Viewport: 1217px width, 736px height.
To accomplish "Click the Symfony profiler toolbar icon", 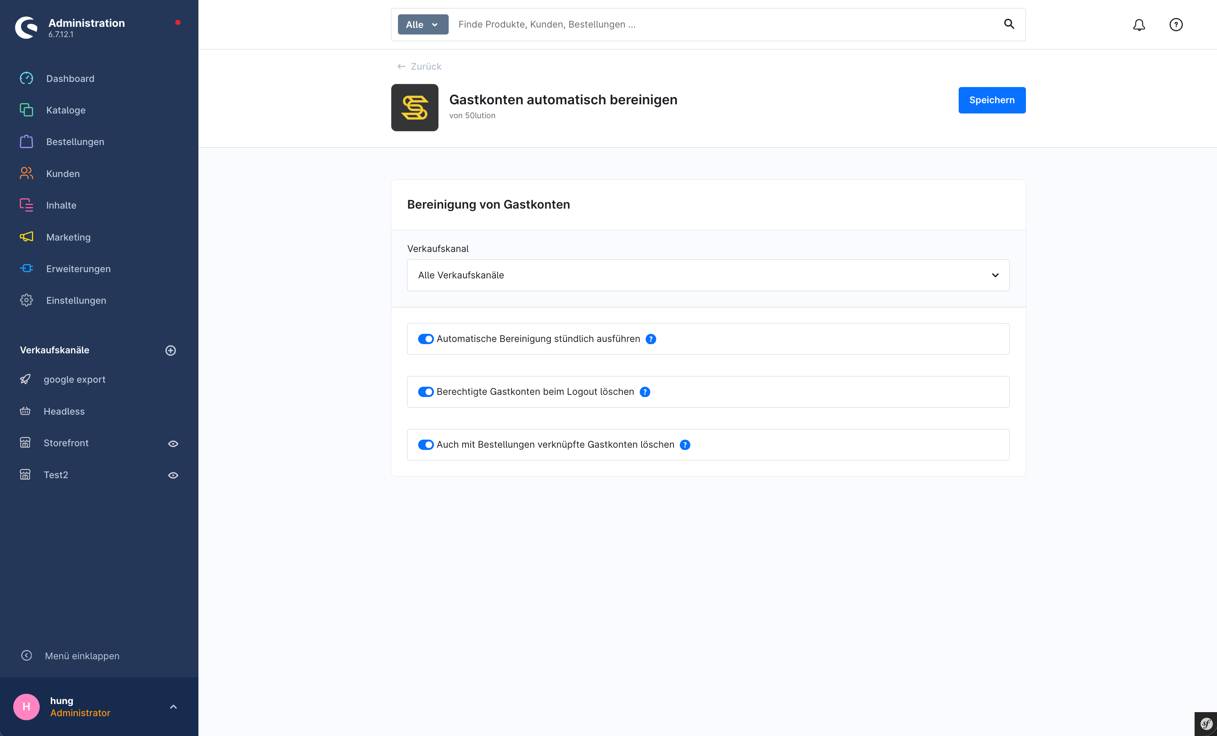I will pyautogui.click(x=1206, y=724).
